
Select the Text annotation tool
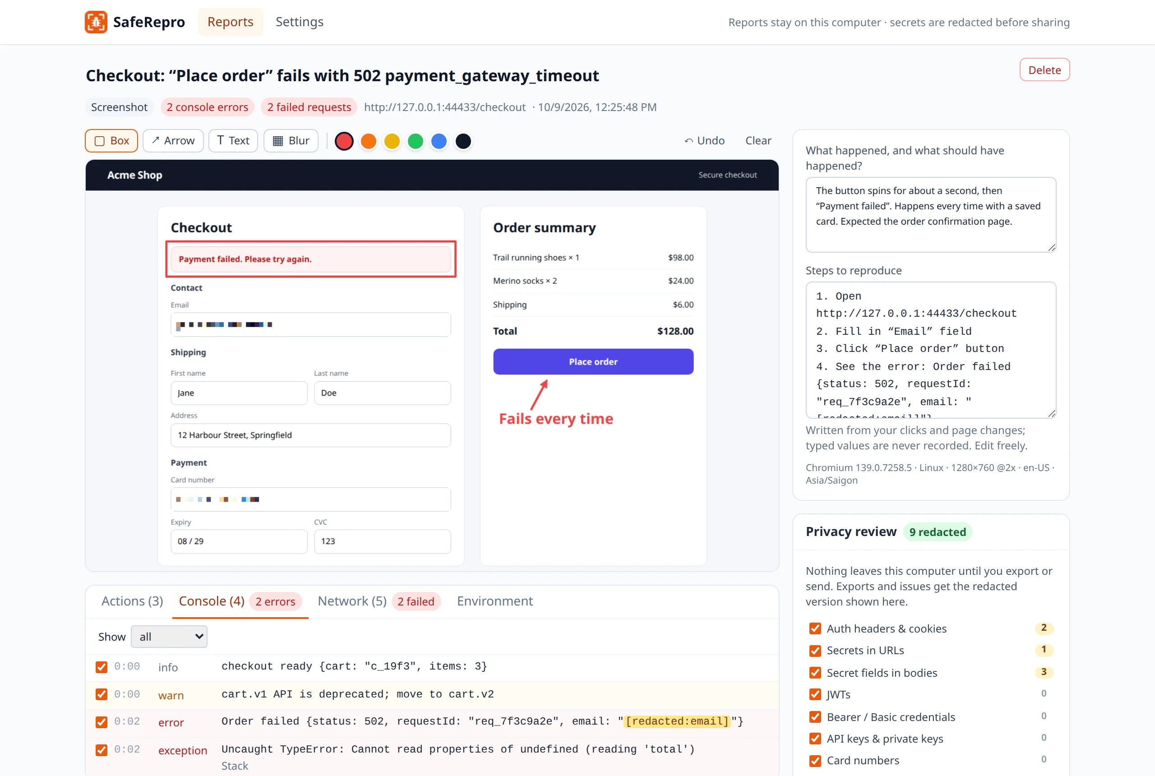coord(233,141)
